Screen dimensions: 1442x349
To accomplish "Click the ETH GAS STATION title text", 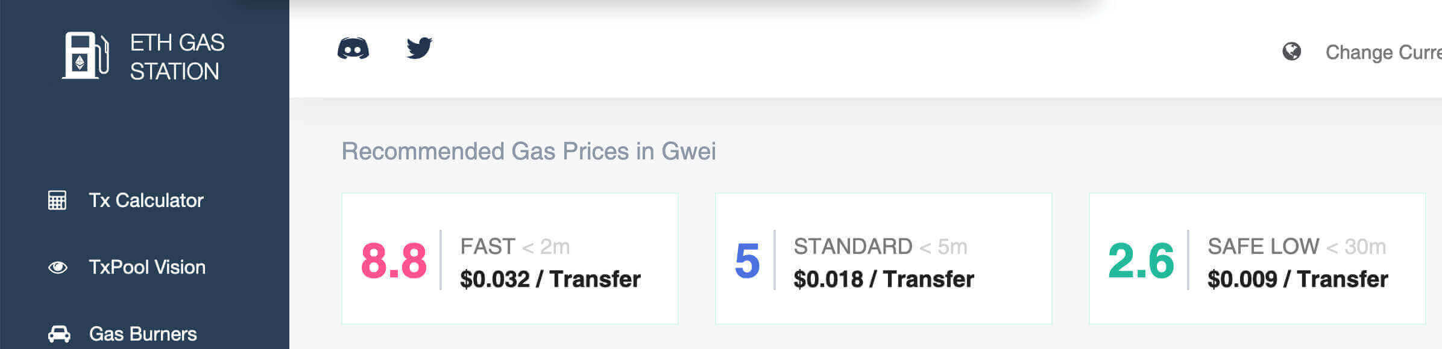I will (177, 57).
